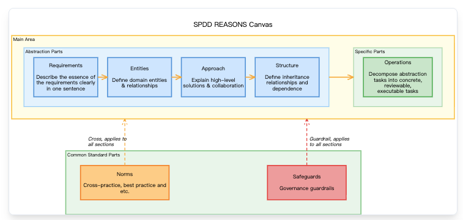Image resolution: width=463 pixels, height=220 pixels.
Task: Select the red Safeguards box
Action: coord(307,183)
